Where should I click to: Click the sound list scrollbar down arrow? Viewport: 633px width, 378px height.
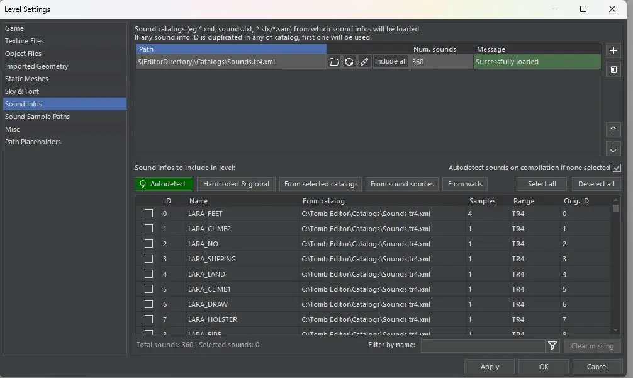(x=615, y=329)
